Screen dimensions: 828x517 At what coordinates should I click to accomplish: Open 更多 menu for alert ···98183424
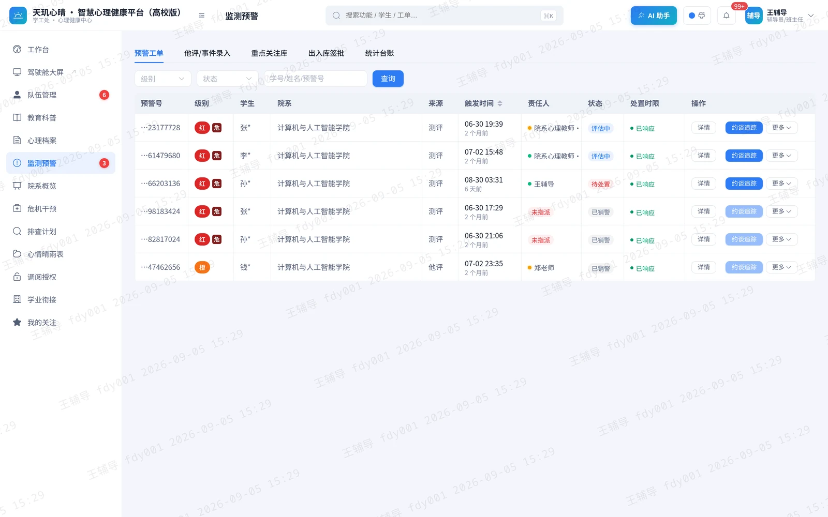[781, 211]
